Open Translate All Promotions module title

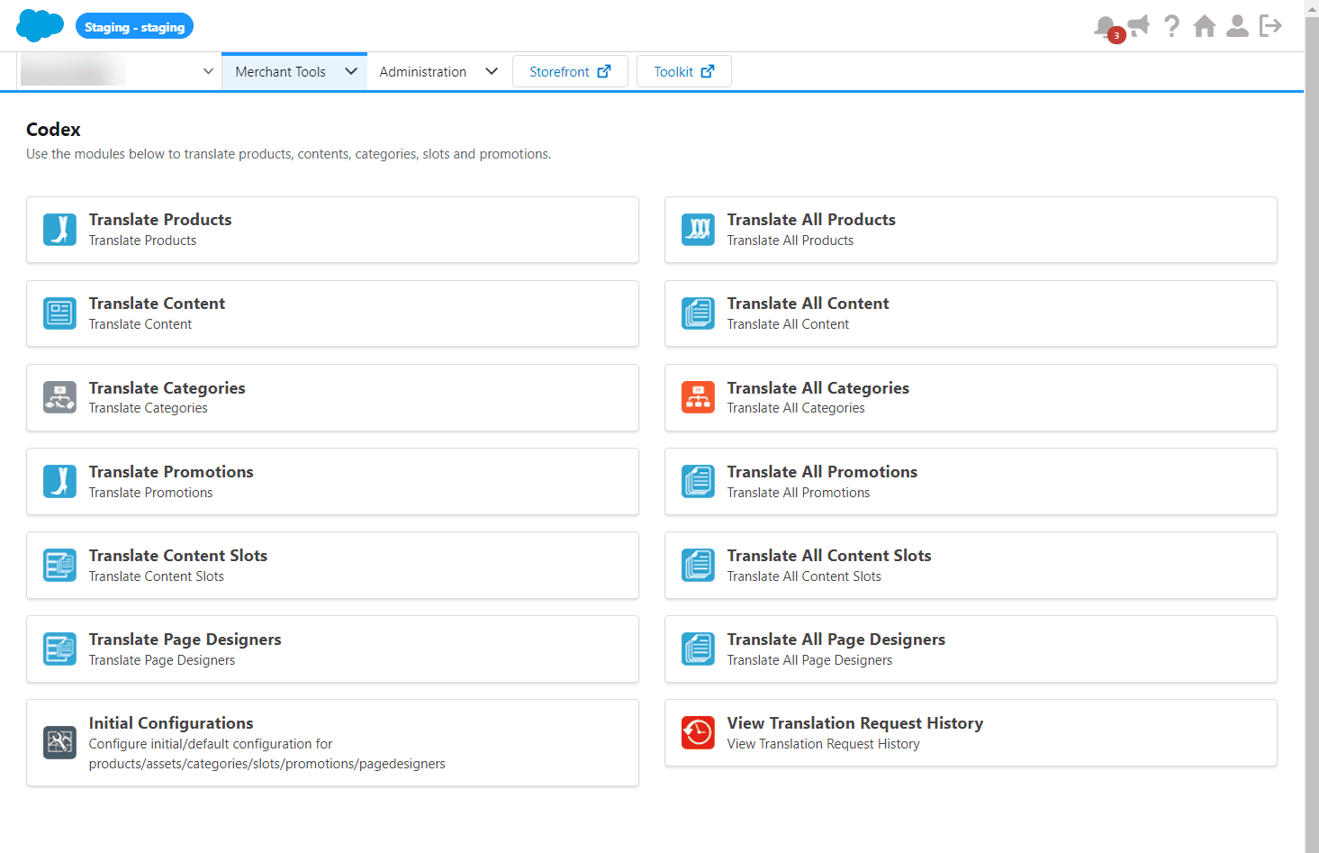822,472
